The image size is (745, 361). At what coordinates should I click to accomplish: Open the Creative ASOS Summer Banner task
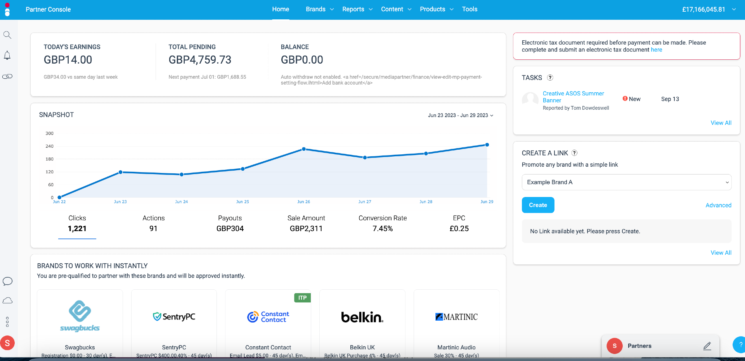click(x=573, y=97)
